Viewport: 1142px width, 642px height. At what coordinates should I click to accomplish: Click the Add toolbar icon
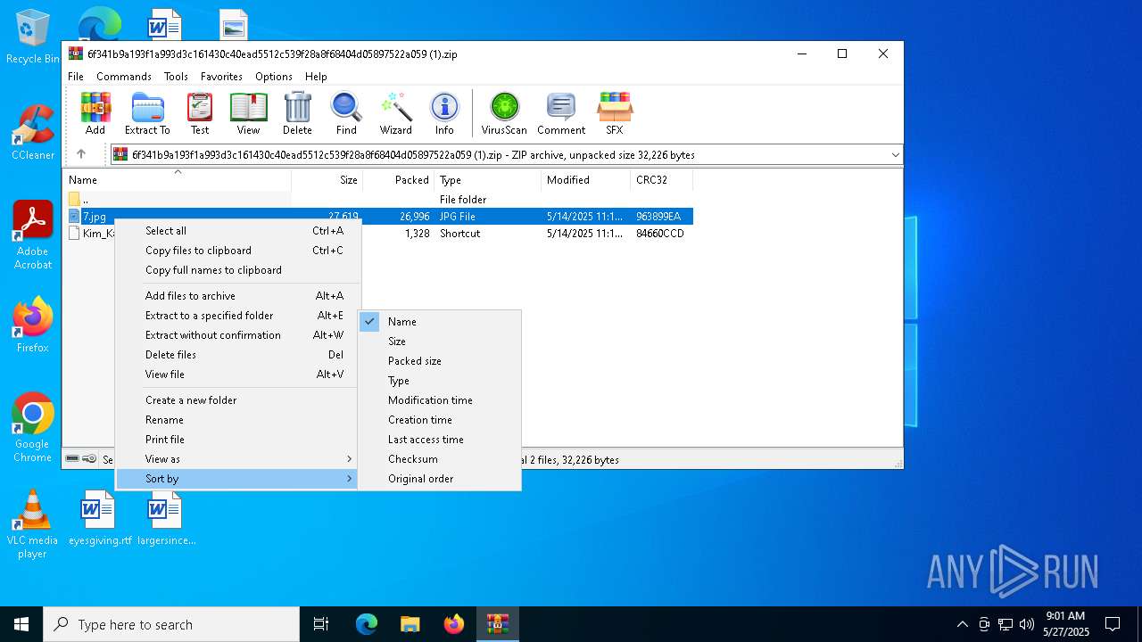pyautogui.click(x=95, y=113)
